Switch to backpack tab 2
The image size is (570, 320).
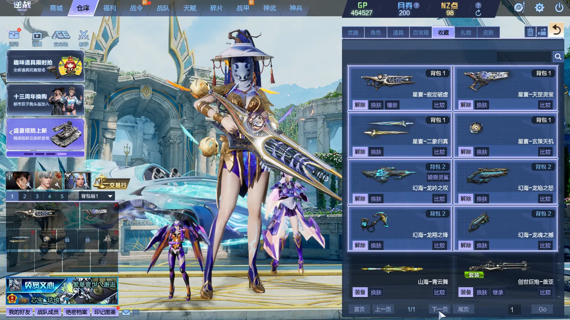pyautogui.click(x=25, y=196)
